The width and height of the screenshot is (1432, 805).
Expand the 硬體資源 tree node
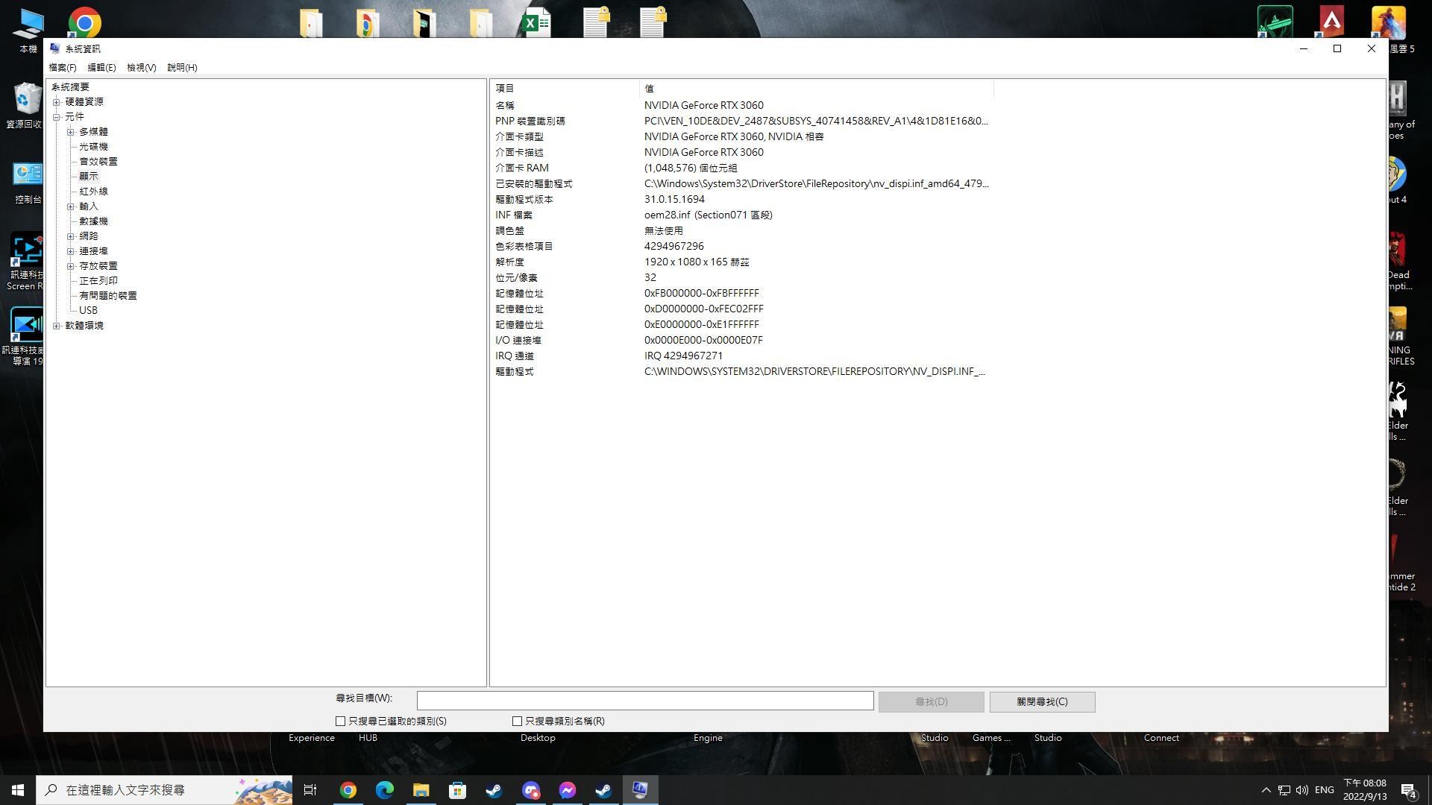click(57, 102)
